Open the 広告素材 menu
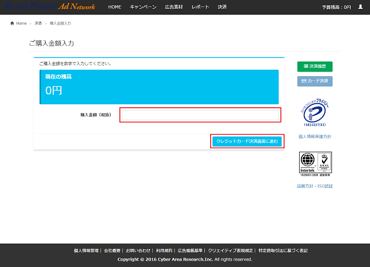The height and width of the screenshot is (267, 370). point(174,7)
